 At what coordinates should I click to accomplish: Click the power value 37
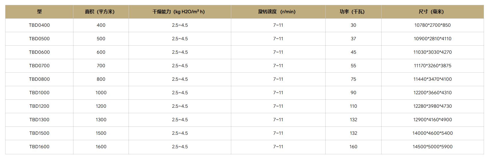pos(353,39)
